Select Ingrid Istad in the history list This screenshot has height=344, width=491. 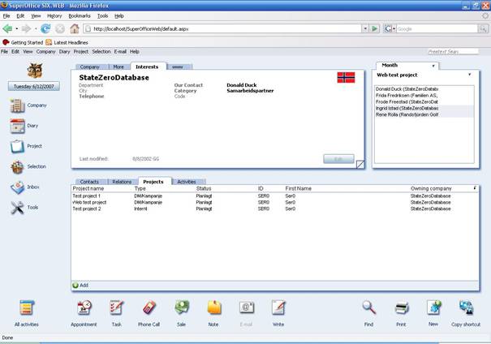[424, 108]
